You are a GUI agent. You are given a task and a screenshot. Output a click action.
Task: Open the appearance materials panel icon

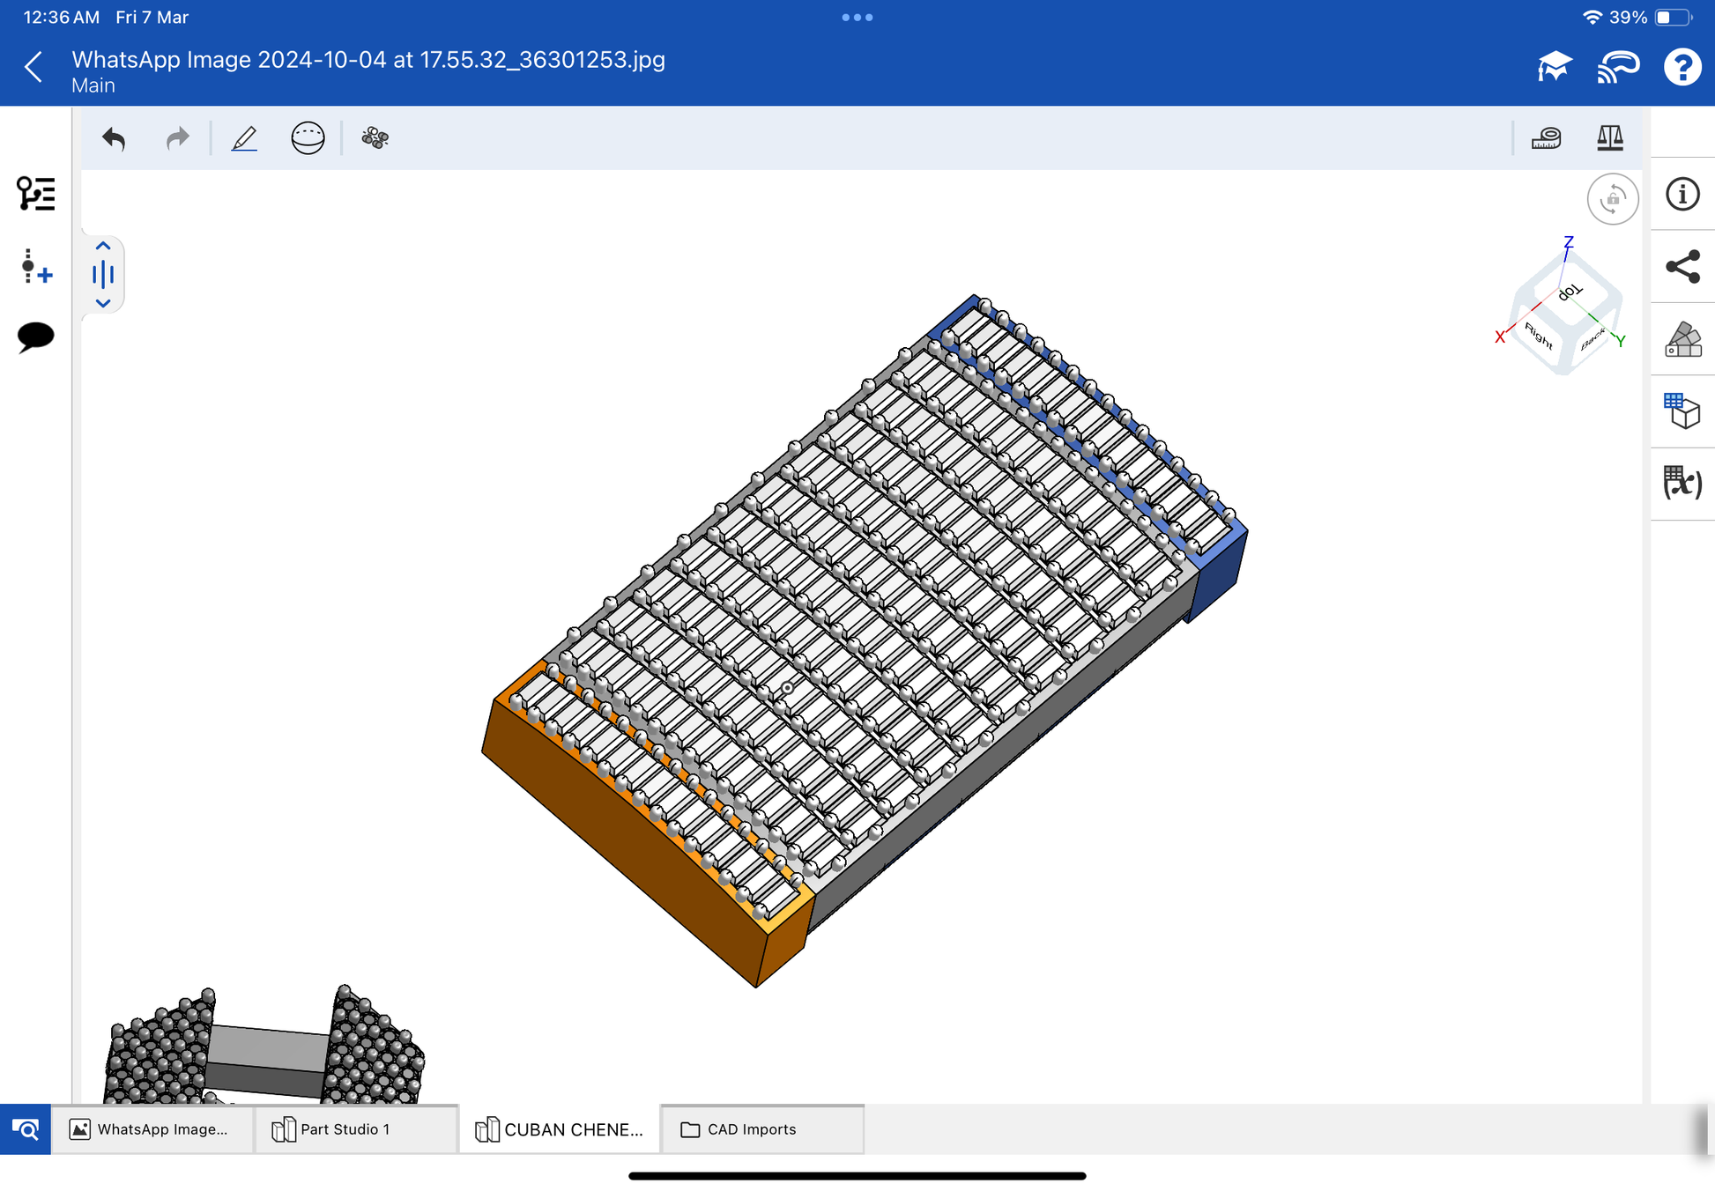tap(1682, 339)
